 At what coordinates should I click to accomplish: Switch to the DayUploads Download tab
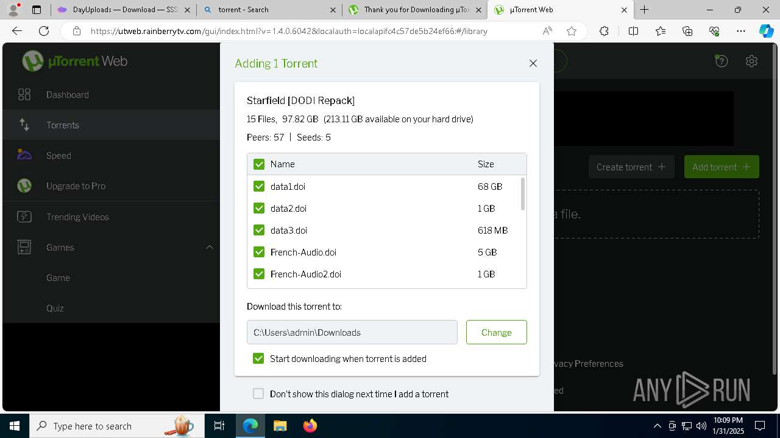coord(124,10)
